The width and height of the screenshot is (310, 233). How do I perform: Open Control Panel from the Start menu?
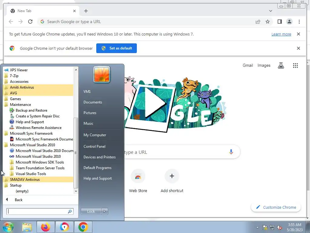click(94, 147)
